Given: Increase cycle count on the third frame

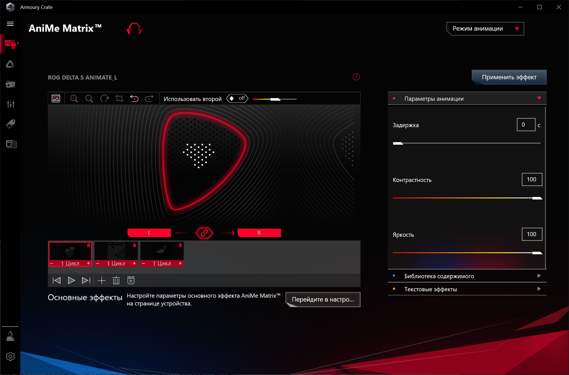Looking at the screenshot, I should [x=180, y=263].
